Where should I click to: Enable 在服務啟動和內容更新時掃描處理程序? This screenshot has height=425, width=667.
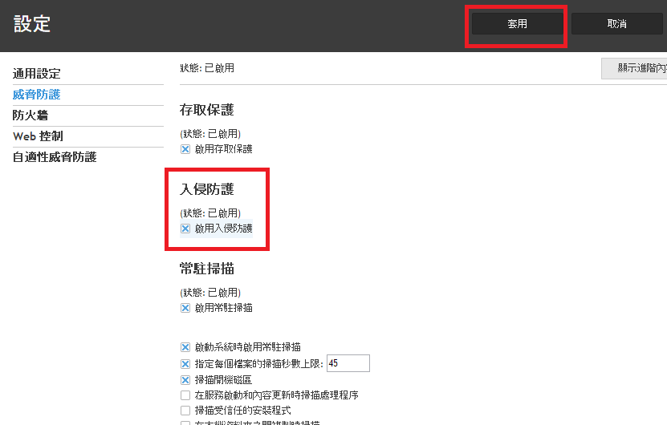point(185,395)
